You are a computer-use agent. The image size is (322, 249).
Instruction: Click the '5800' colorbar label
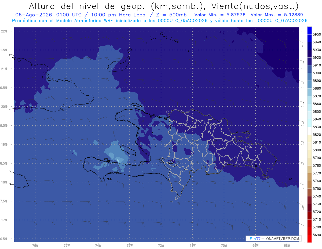[x=317, y=150]
